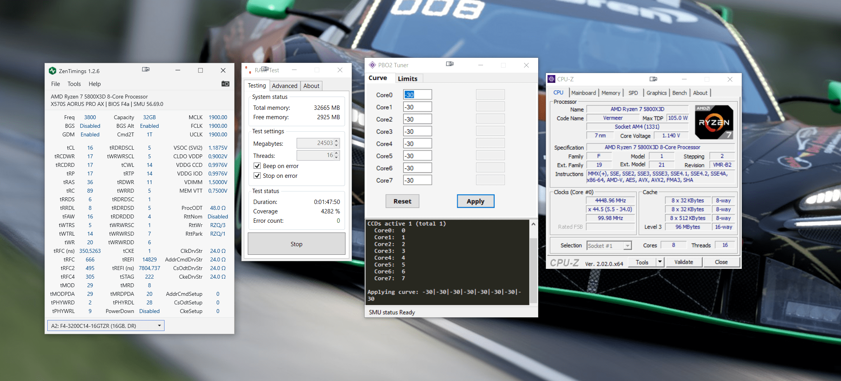Click the Core1 curve value field
Screen dimensions: 841x381
point(417,107)
